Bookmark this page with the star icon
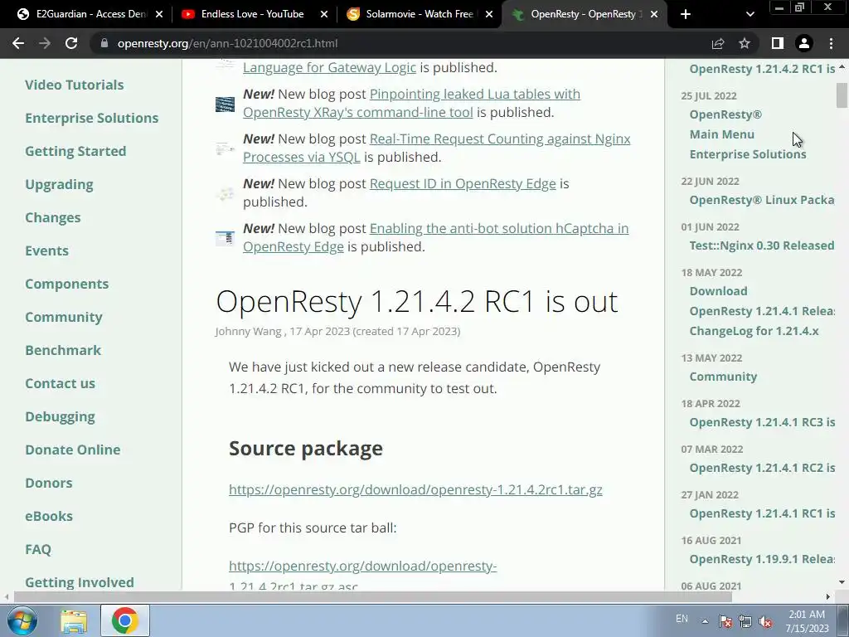Screen dimensions: 849x637 pyautogui.click(x=745, y=43)
